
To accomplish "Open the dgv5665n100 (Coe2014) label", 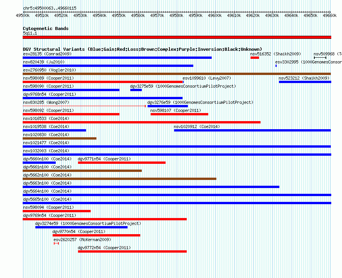I will (47, 199).
